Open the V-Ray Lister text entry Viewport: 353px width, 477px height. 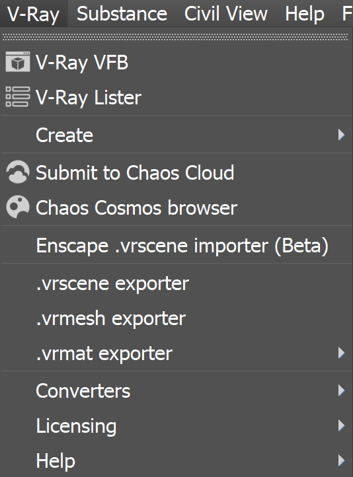(89, 98)
